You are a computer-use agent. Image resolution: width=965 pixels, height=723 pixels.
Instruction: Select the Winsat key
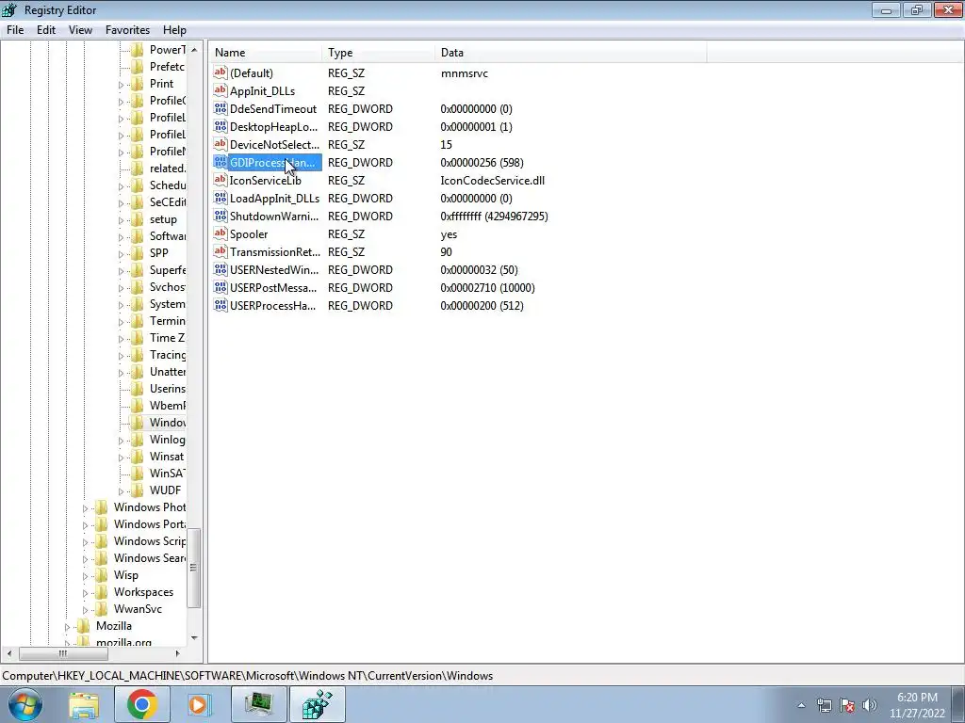(x=166, y=457)
